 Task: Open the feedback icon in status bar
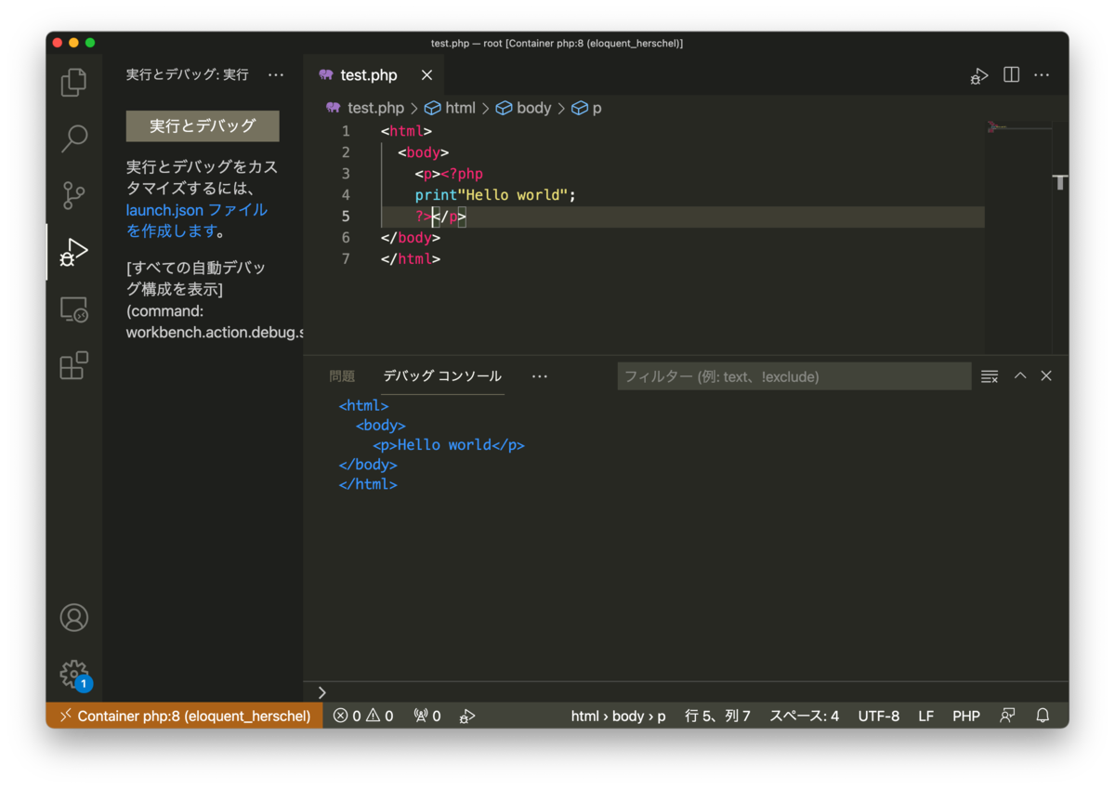tap(1007, 716)
